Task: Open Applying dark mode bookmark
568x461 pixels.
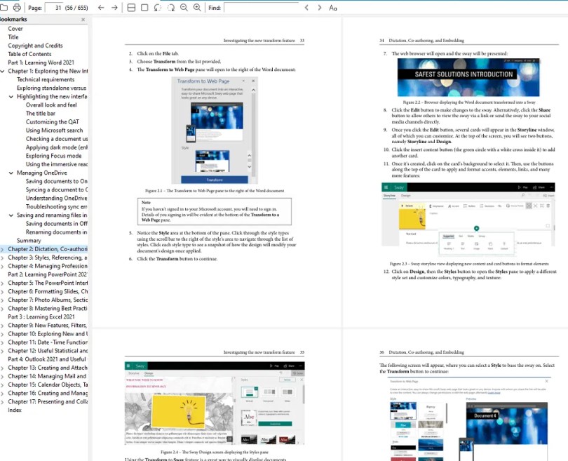Action: pos(57,147)
